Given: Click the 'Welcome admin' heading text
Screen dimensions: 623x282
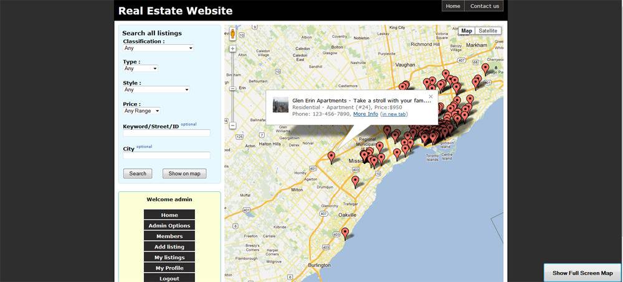Looking at the screenshot, I should click(x=169, y=199).
